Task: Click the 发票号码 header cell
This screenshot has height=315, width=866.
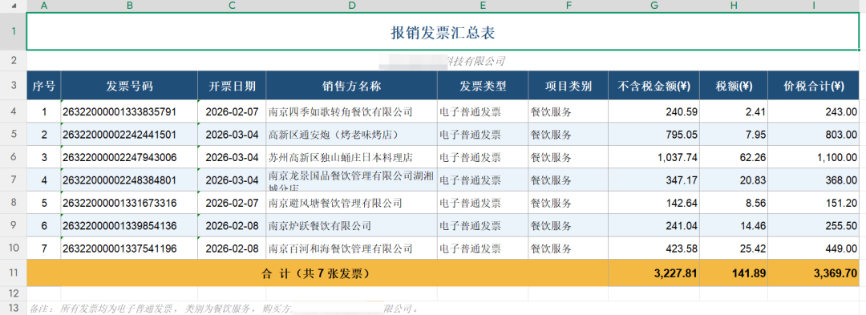Action: pos(129,86)
